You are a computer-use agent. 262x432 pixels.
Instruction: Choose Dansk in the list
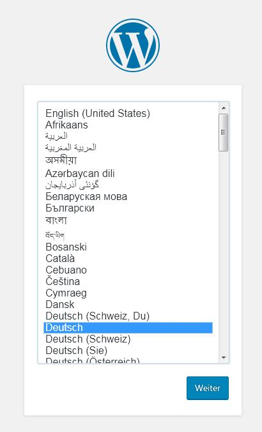60,305
